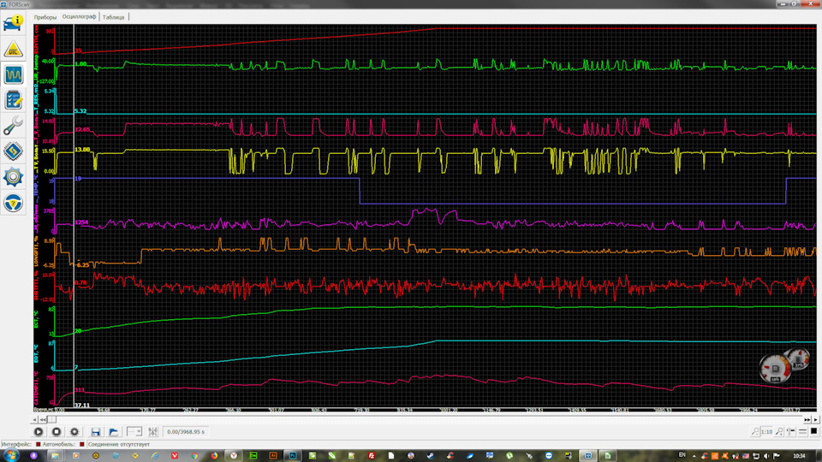The image size is (822, 462).
Task: Open the volume control in the tray
Action: 765,456
